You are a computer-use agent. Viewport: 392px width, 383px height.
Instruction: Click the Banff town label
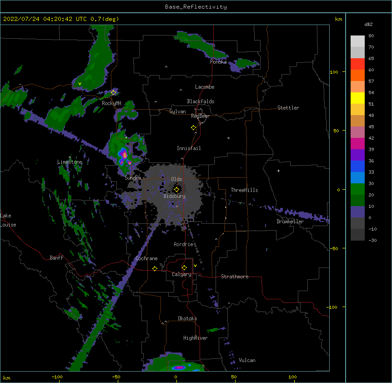click(x=56, y=258)
